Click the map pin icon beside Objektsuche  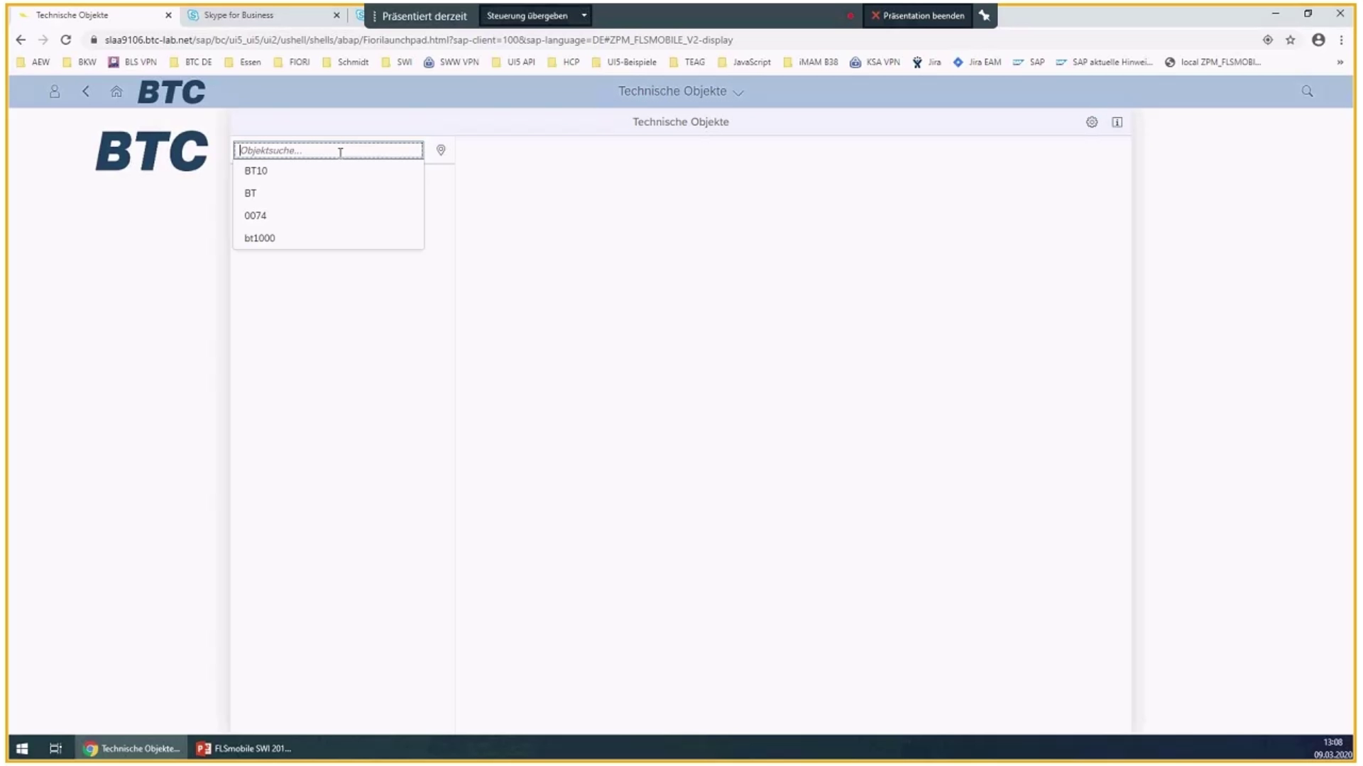(x=440, y=150)
